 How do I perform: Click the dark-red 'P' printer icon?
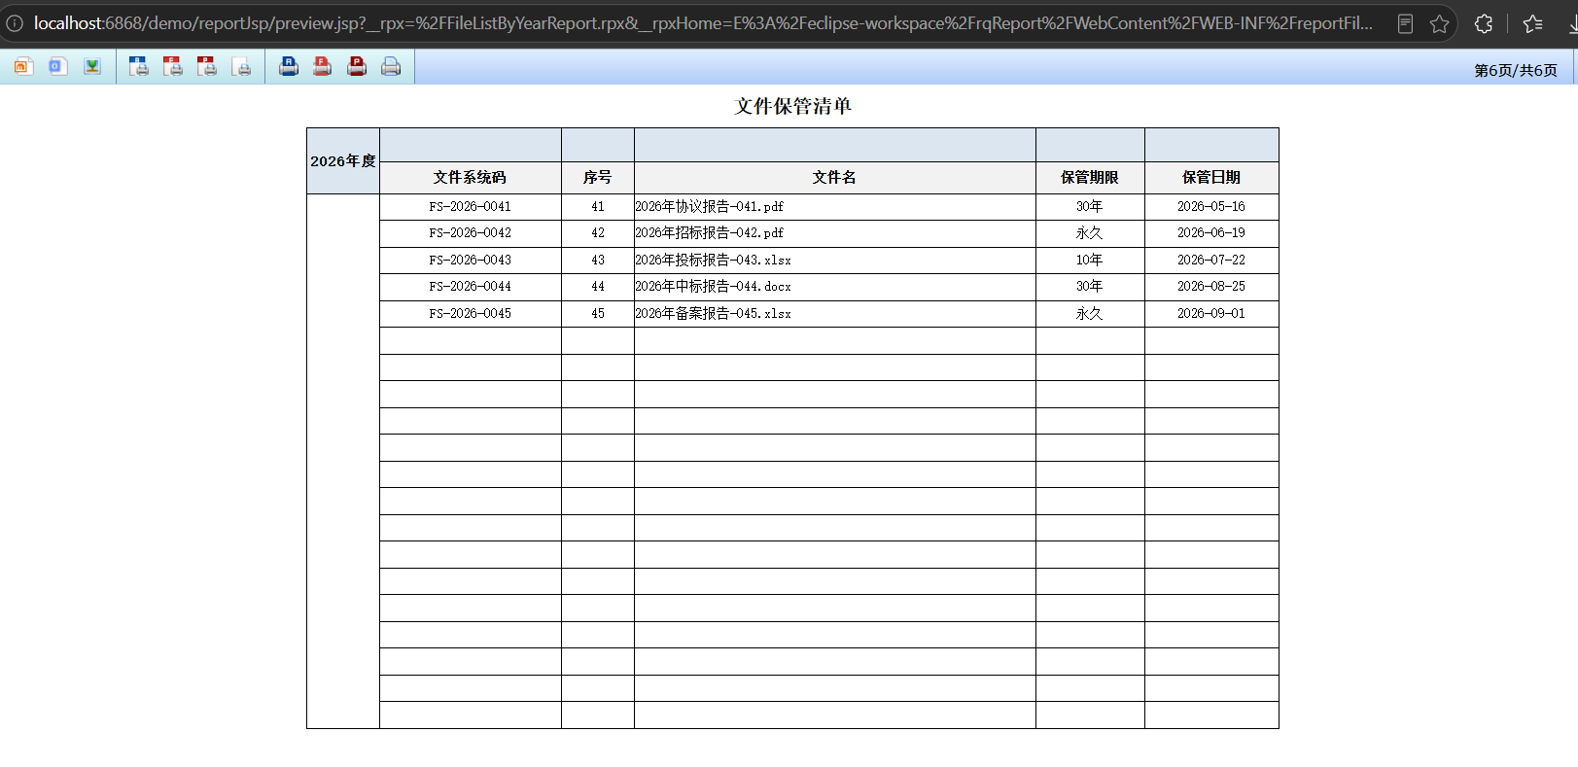coord(357,66)
